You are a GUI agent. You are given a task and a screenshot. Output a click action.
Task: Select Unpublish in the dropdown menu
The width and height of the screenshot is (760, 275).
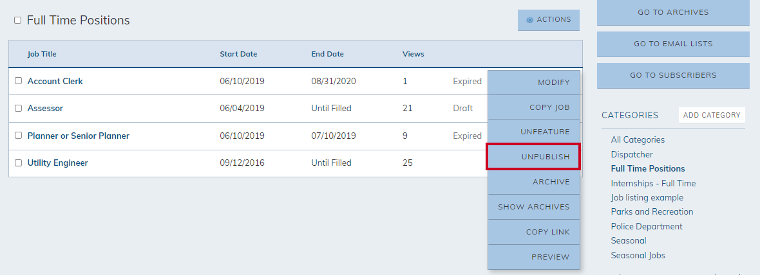pos(534,157)
